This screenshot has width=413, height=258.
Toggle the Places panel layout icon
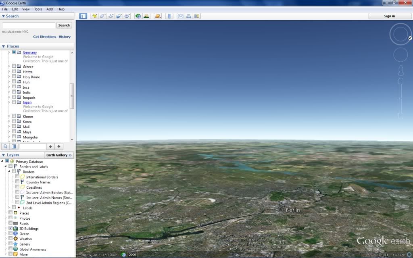(x=14, y=146)
